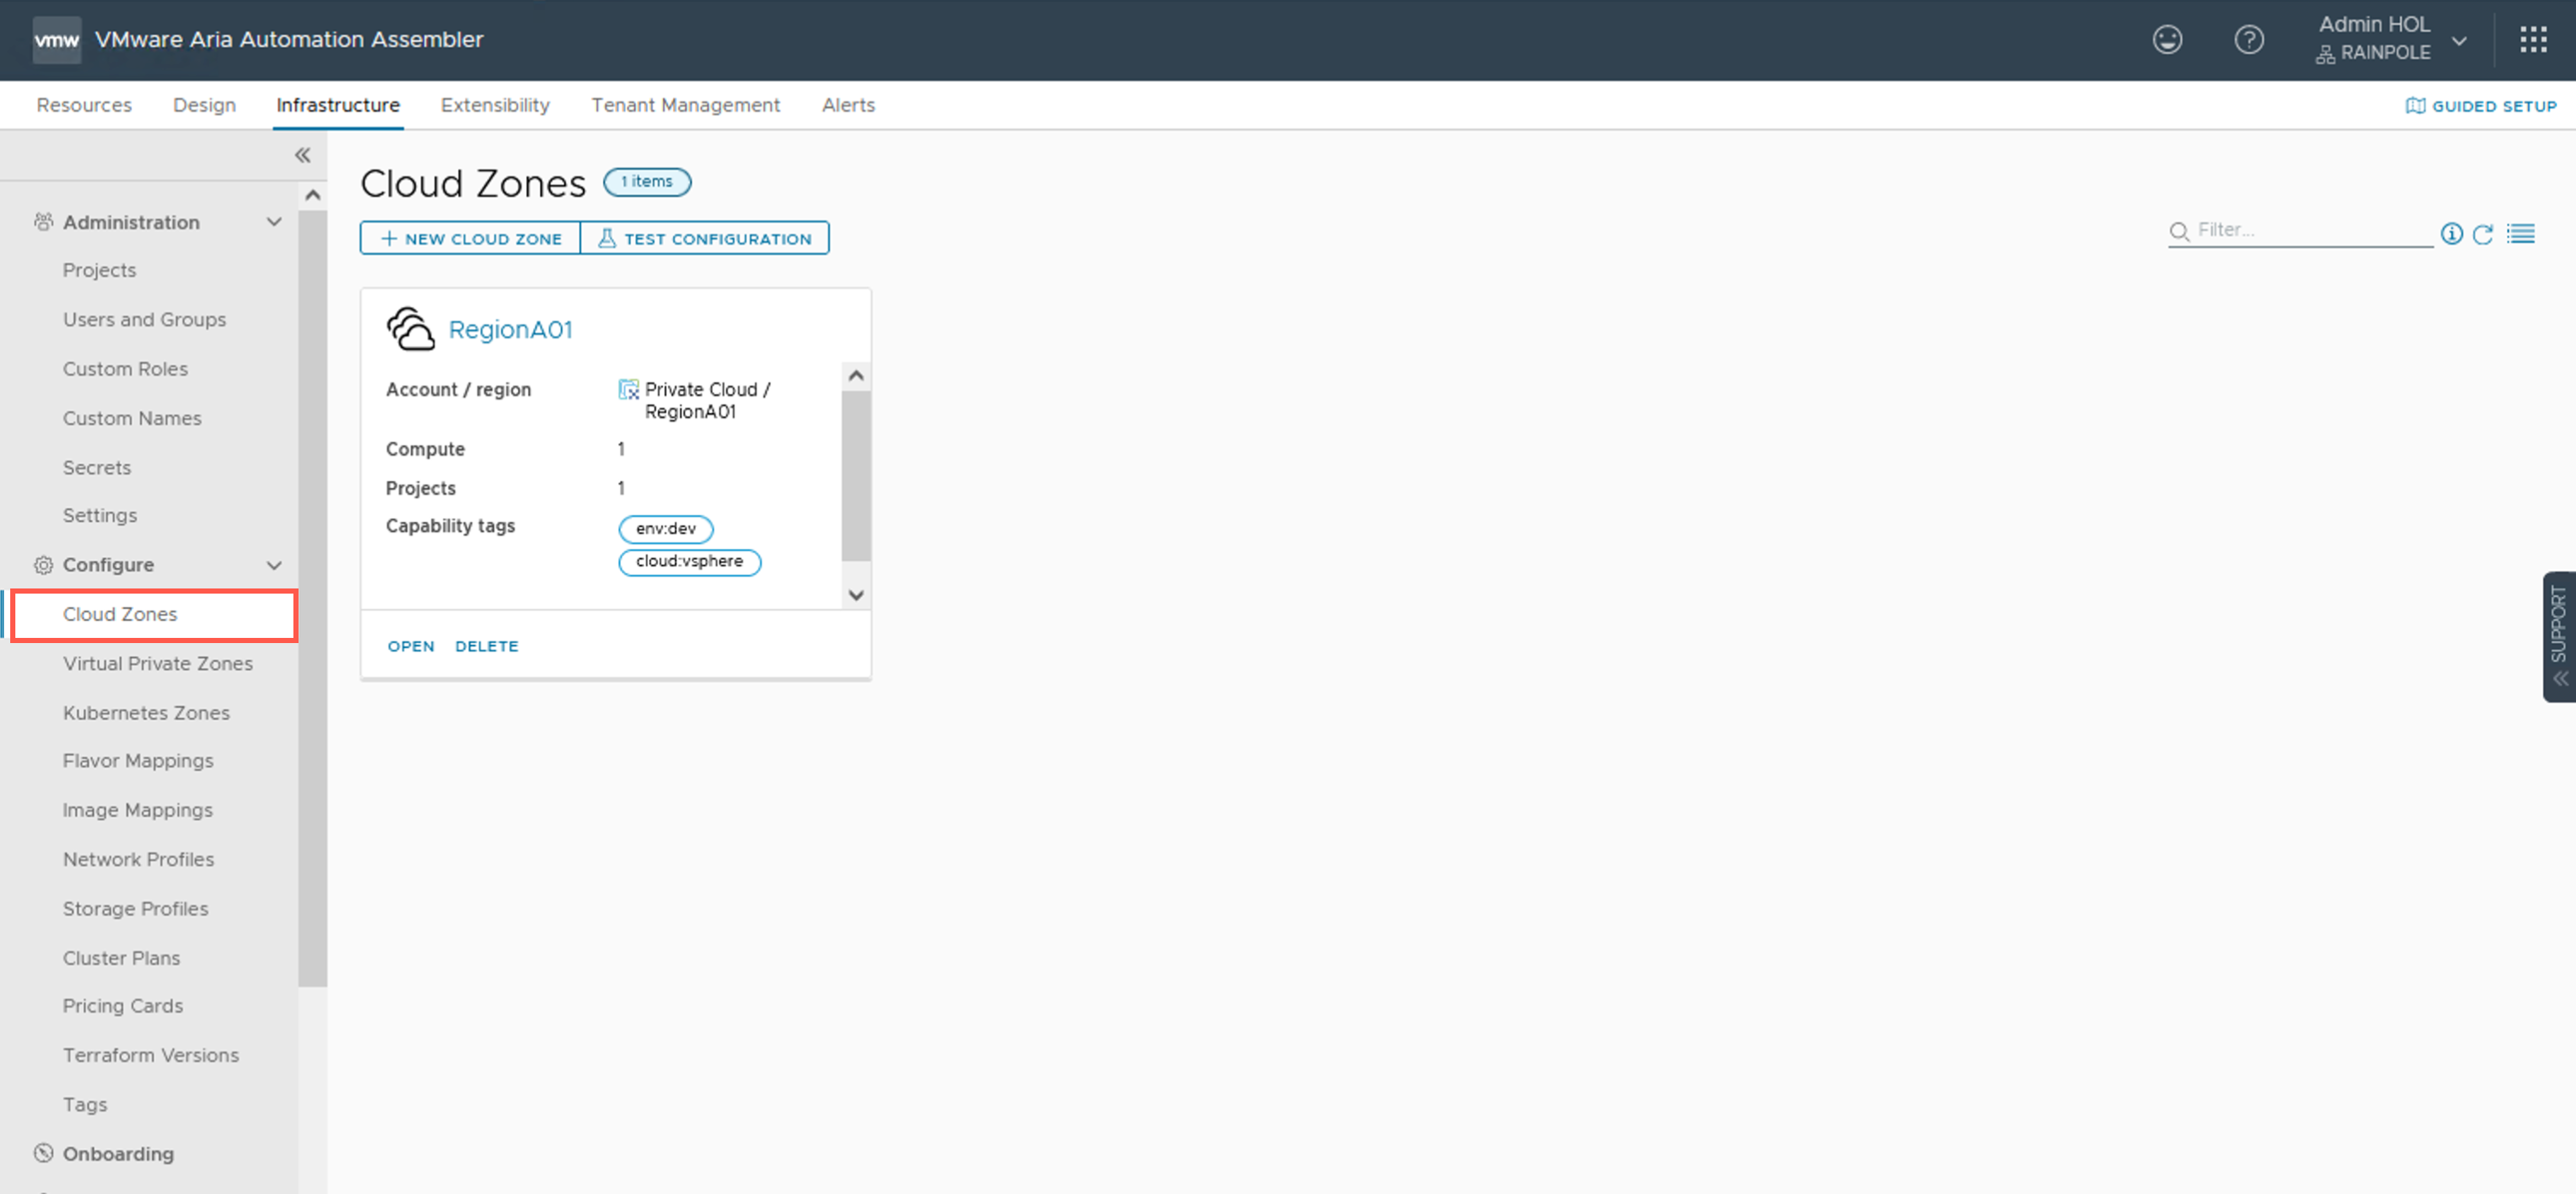The height and width of the screenshot is (1194, 2576).
Task: Collapse the Administration section
Action: coord(274,222)
